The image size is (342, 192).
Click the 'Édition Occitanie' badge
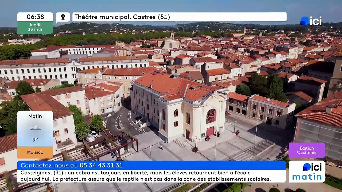click(x=307, y=150)
